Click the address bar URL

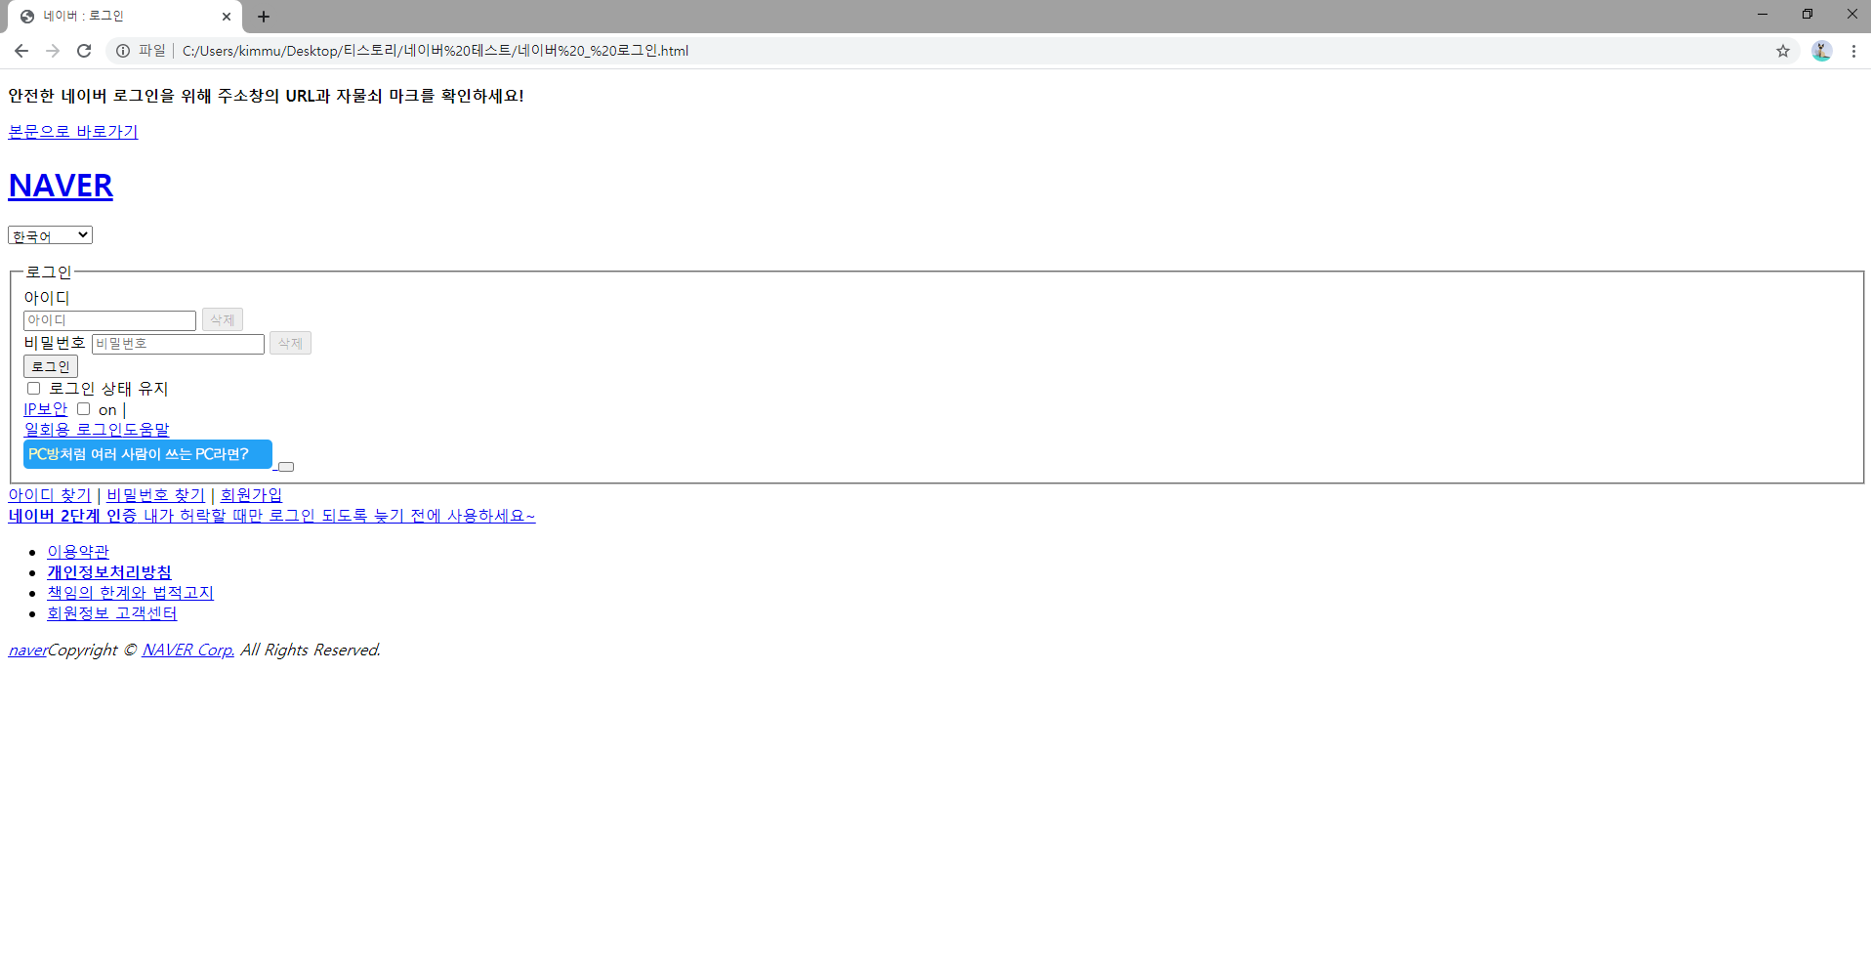click(435, 51)
